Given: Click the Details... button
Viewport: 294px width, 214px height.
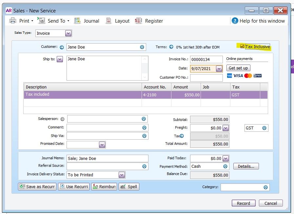Looking at the screenshot, I should (246, 166).
